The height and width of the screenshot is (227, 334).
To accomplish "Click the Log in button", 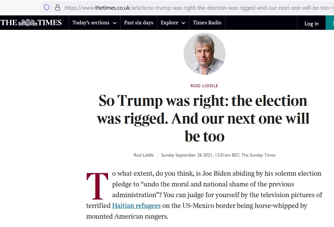I will click(311, 24).
